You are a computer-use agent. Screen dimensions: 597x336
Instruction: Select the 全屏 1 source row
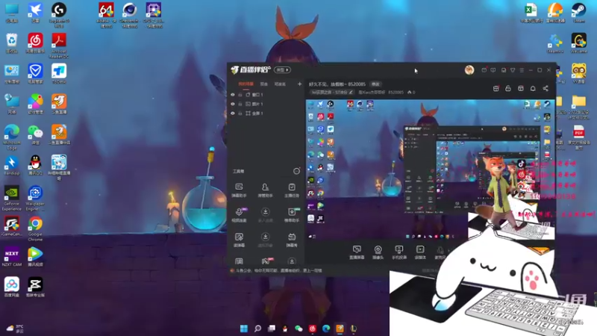point(266,113)
